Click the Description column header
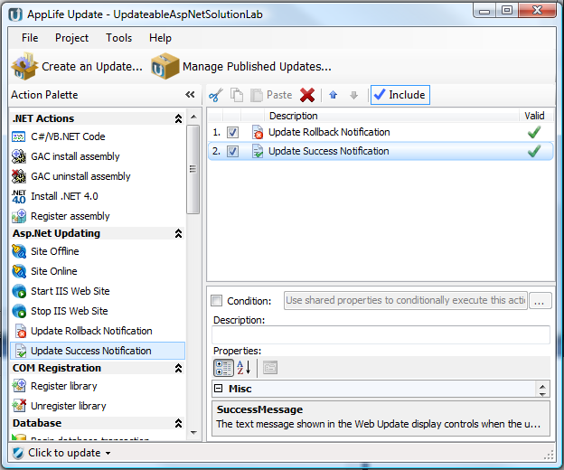Screen dimensions: 564x470 point(294,116)
